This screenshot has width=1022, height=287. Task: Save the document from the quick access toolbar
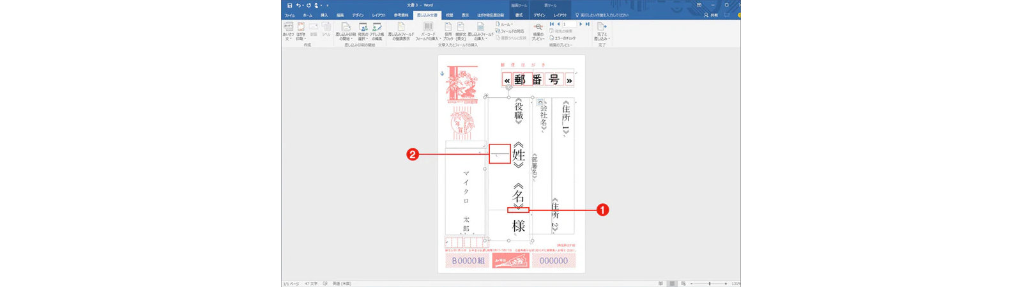coord(289,5)
